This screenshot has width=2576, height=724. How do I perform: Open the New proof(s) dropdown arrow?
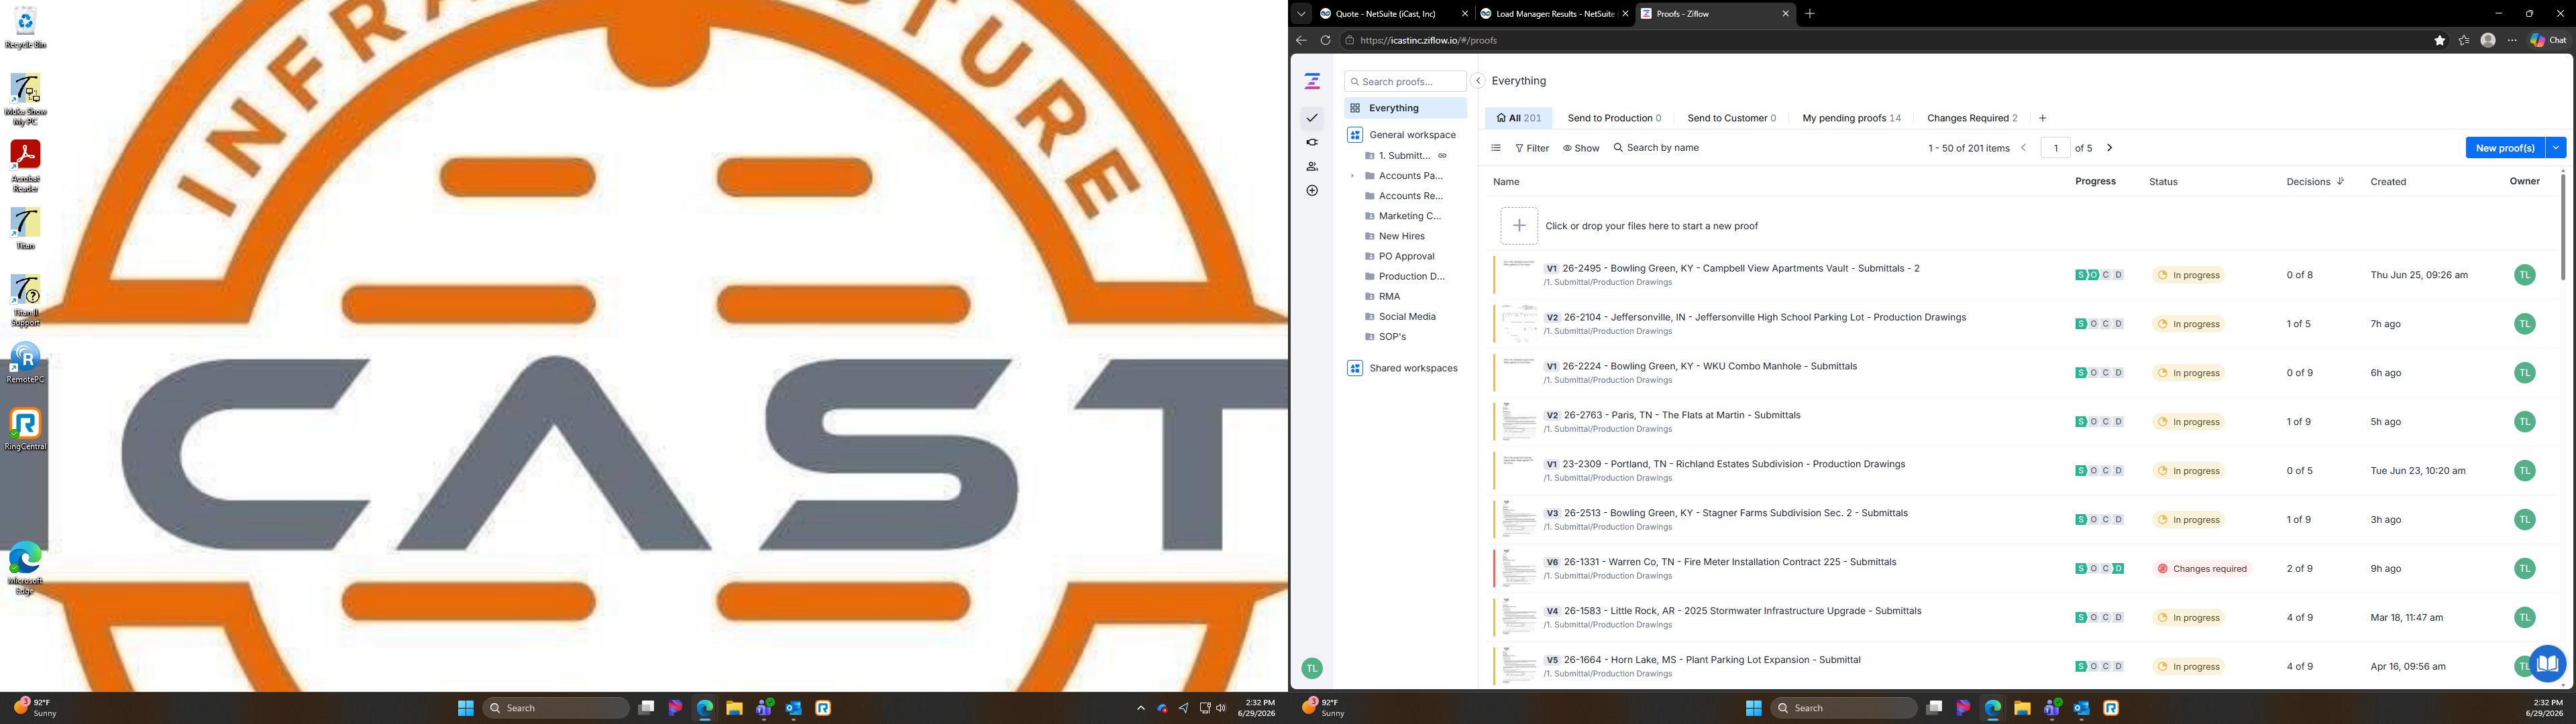[2556, 148]
